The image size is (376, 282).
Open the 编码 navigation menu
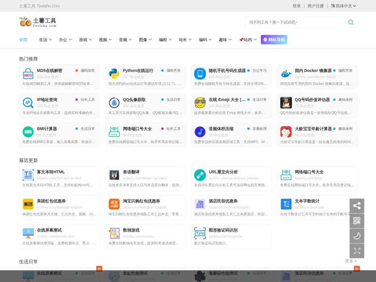click(x=205, y=40)
